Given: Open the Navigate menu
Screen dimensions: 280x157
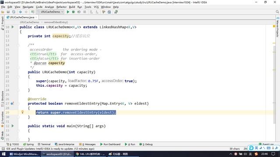Looking at the screenshot, I should (x=28, y=7).
